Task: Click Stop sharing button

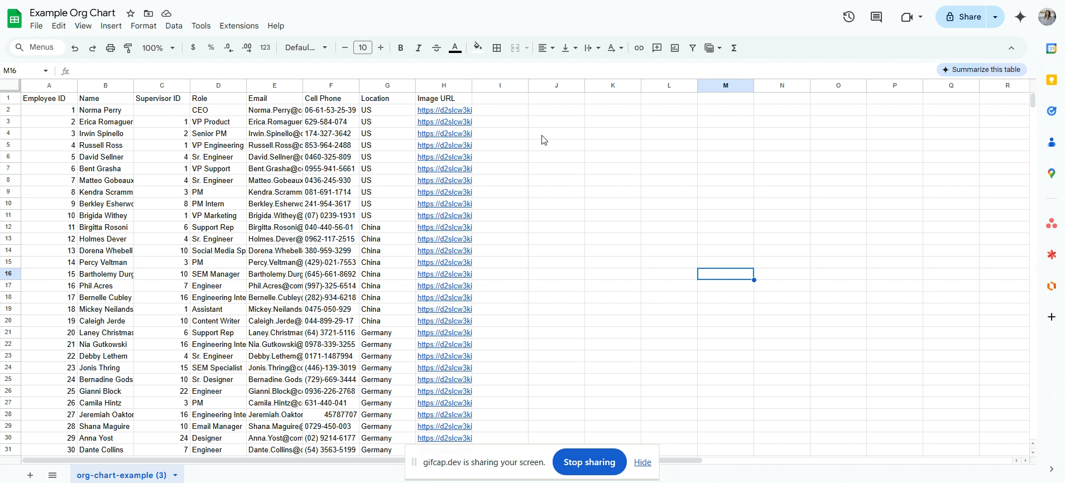Action: pyautogui.click(x=589, y=462)
